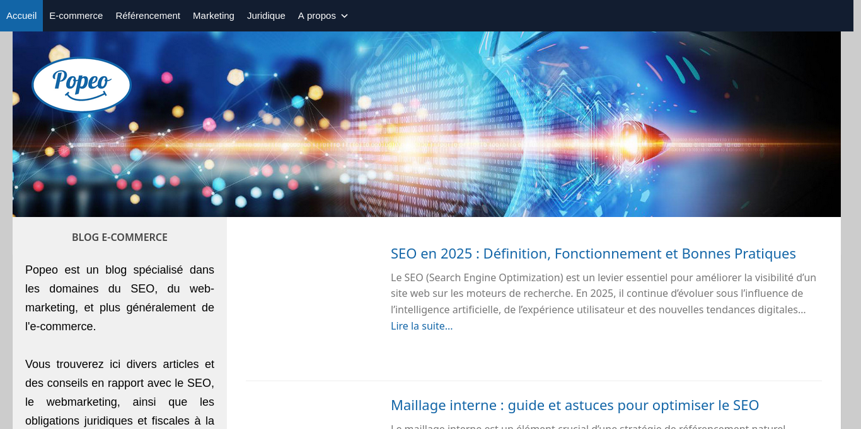Click the sidebar paragraph starting 'Vous trouverez ici'
The width and height of the screenshot is (861, 429).
coord(120,392)
